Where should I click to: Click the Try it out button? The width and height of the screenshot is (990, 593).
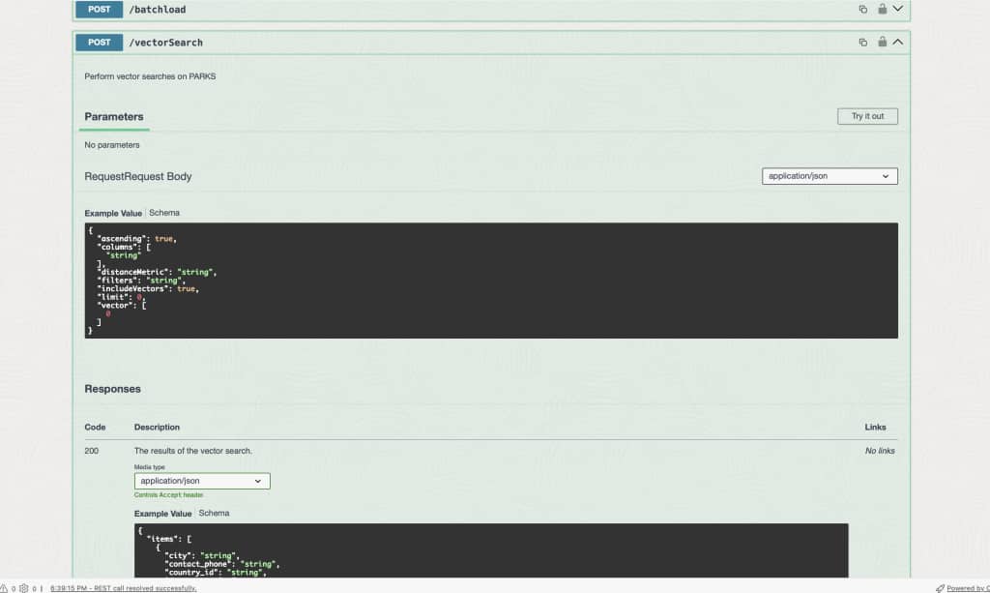coord(866,115)
